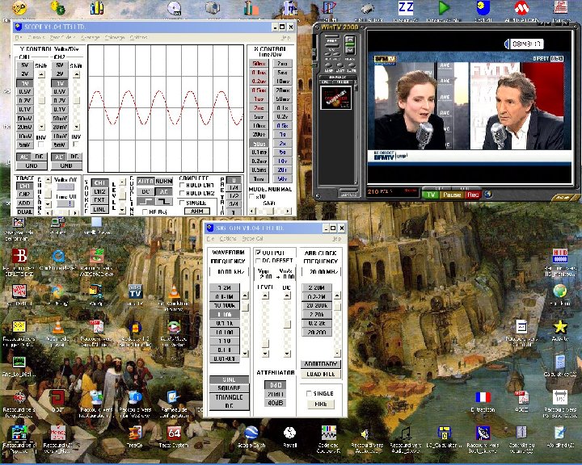
Task: Click the LOAD FILE button
Action: [321, 374]
